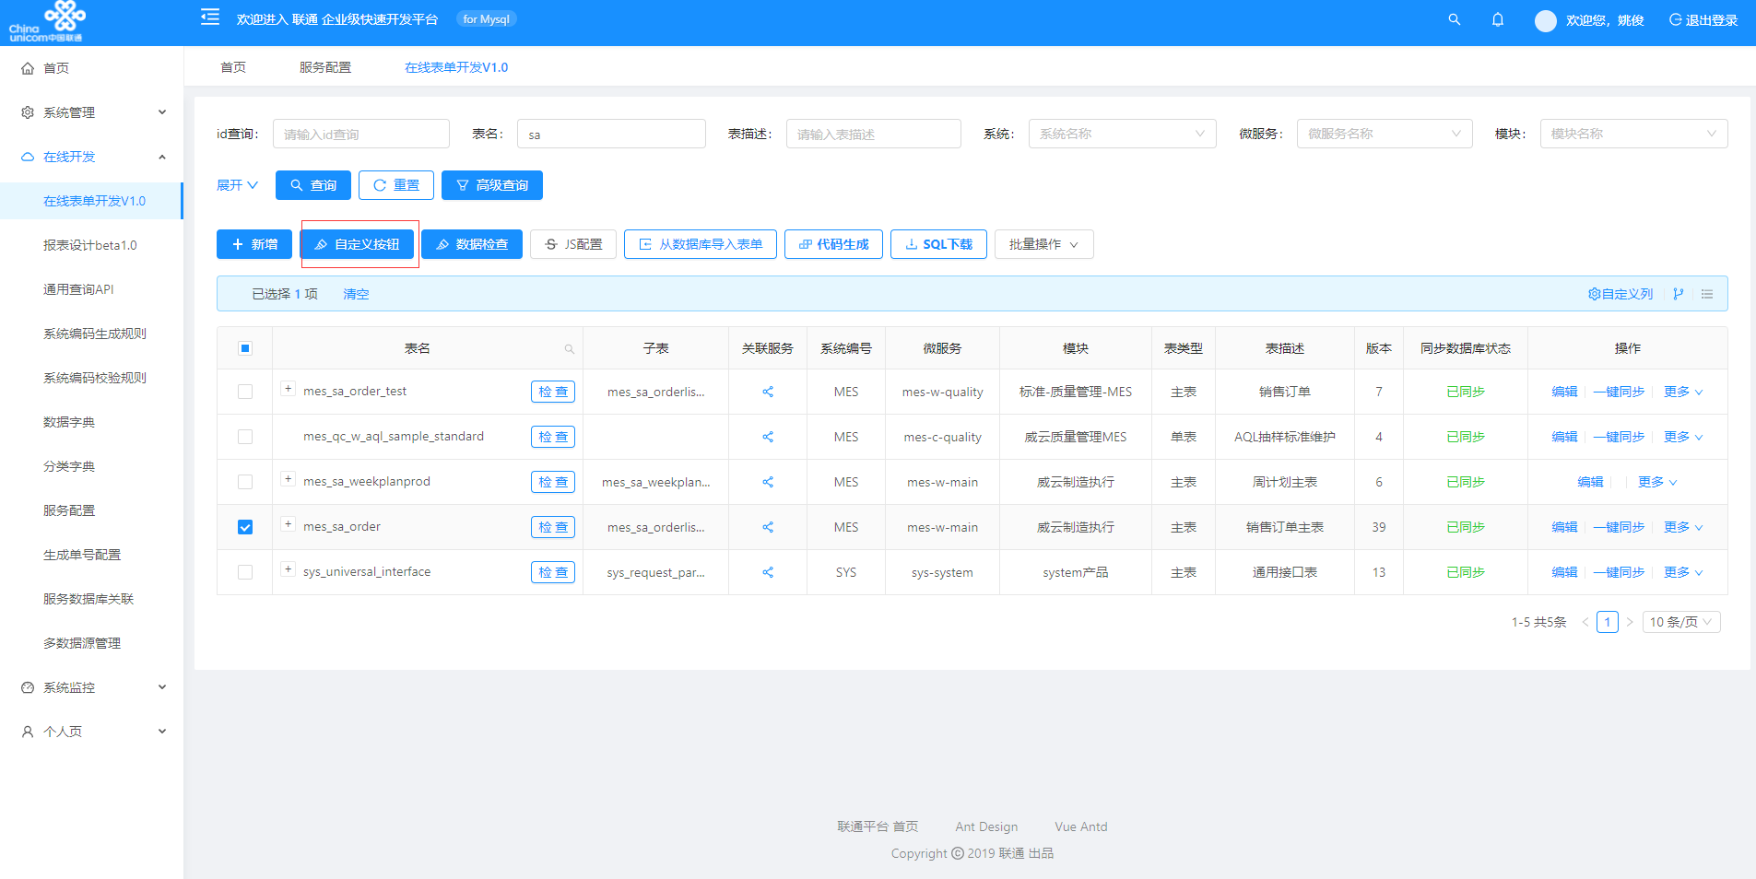Viewport: 1756px width, 879px height.
Task: Switch to the 在线表单开发V1.0 tab
Action: coord(456,67)
